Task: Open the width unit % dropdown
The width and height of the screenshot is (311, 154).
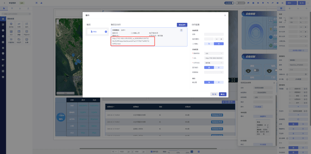Action: (x=303, y=18)
